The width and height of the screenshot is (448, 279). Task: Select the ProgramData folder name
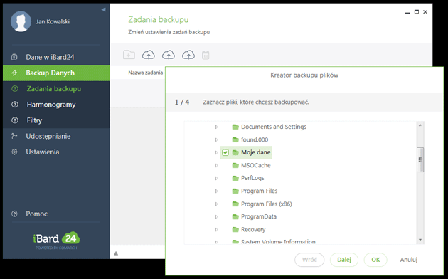tap(259, 216)
